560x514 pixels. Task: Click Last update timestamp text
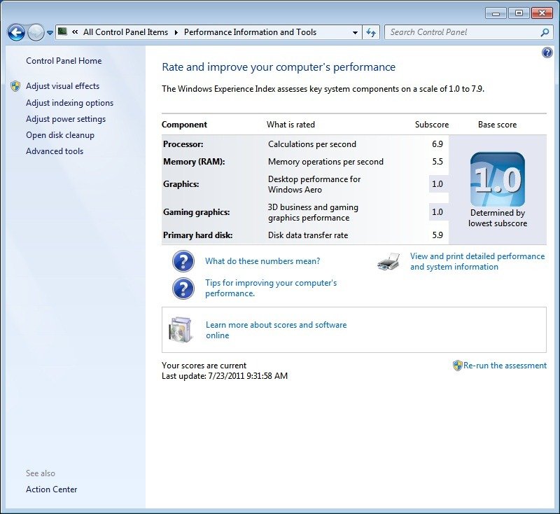(225, 376)
